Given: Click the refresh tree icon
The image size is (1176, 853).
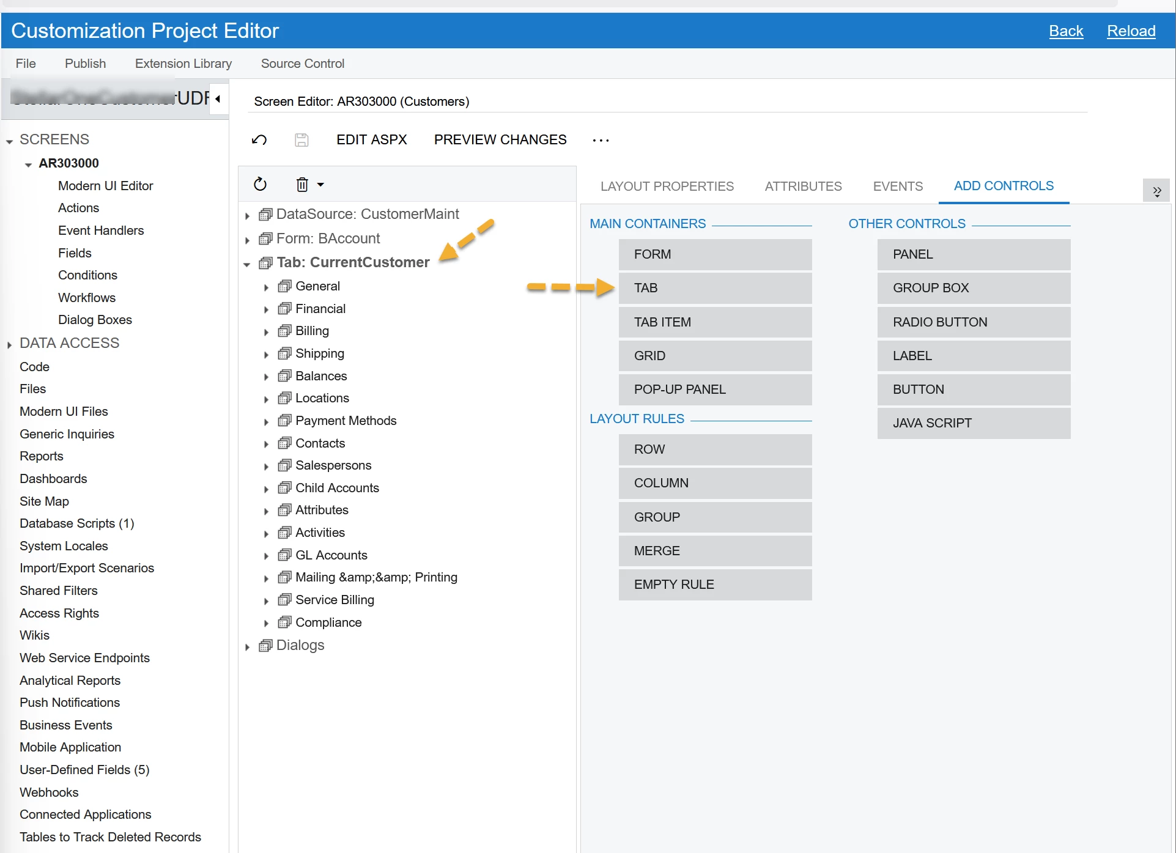Looking at the screenshot, I should (x=261, y=184).
